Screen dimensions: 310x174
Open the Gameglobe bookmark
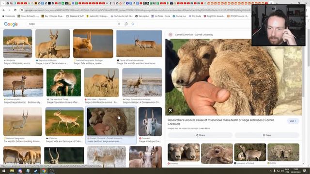pyautogui.click(x=142, y=16)
